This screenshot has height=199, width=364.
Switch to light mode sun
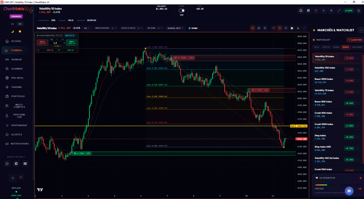point(20,31)
